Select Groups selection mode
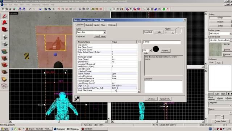 (220, 18)
